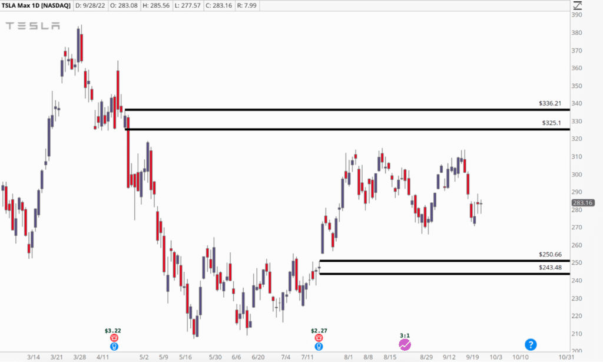Click the $2.27 earnings value label

pyautogui.click(x=319, y=330)
